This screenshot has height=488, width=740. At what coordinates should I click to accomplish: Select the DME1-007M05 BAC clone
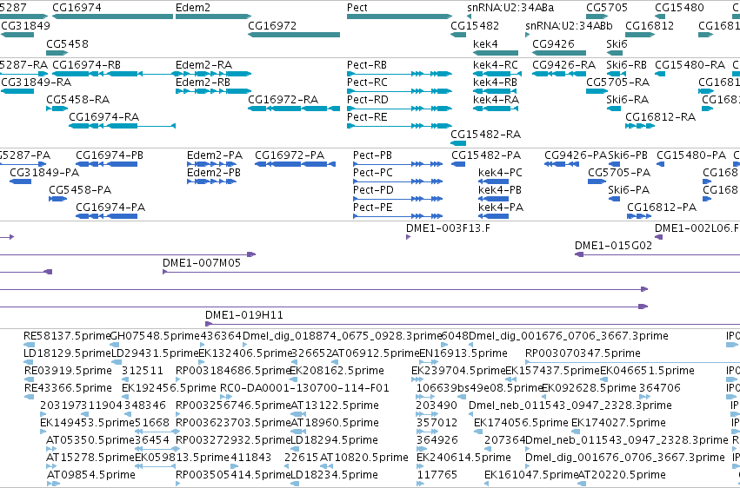pos(451,272)
